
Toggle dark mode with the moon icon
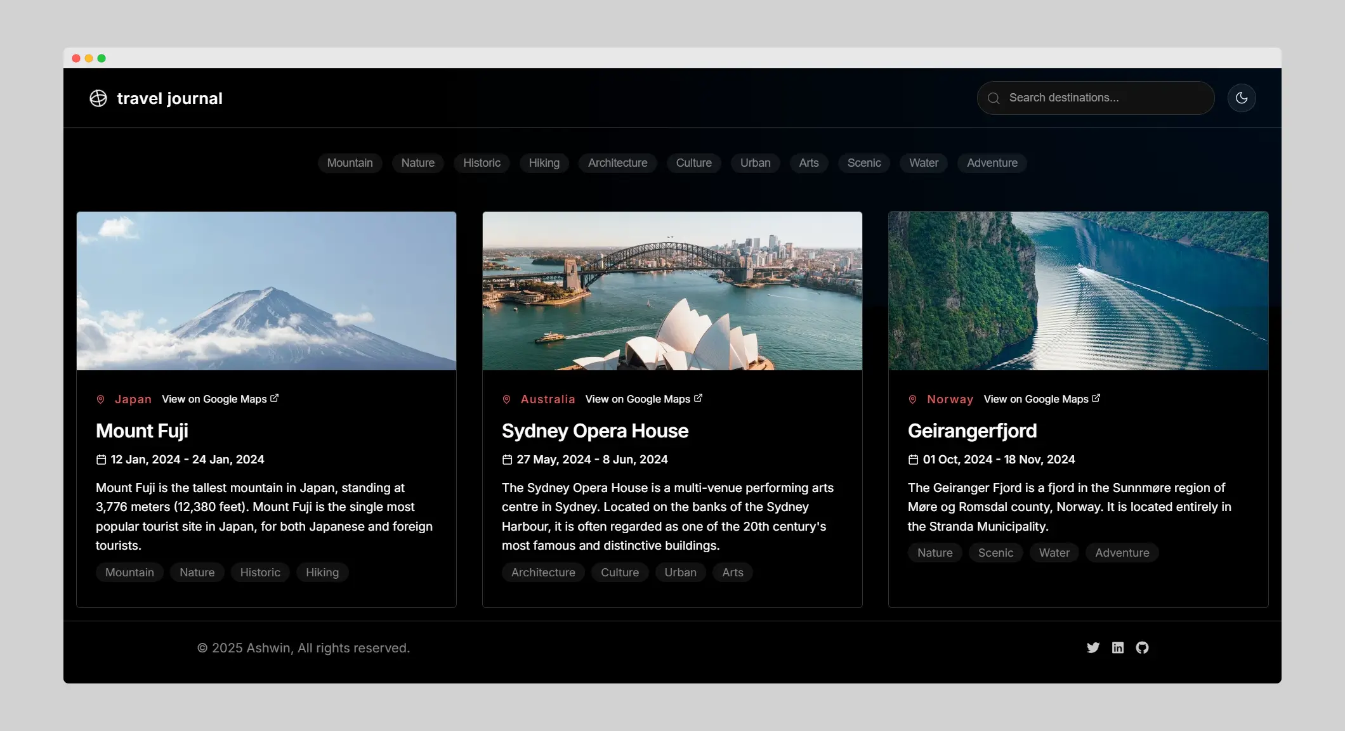point(1242,98)
